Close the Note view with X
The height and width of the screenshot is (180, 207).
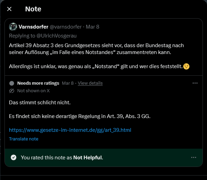pos(9,9)
